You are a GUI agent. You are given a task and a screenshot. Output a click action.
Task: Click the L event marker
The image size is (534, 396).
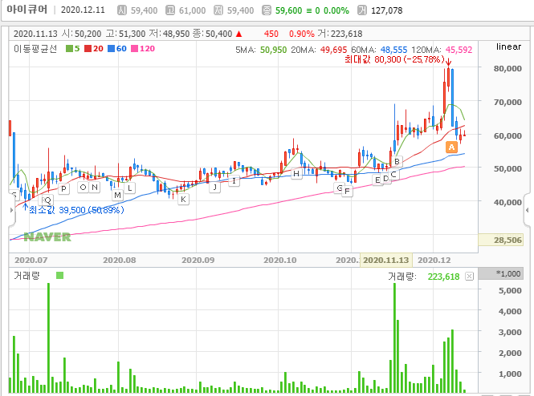pos(130,188)
